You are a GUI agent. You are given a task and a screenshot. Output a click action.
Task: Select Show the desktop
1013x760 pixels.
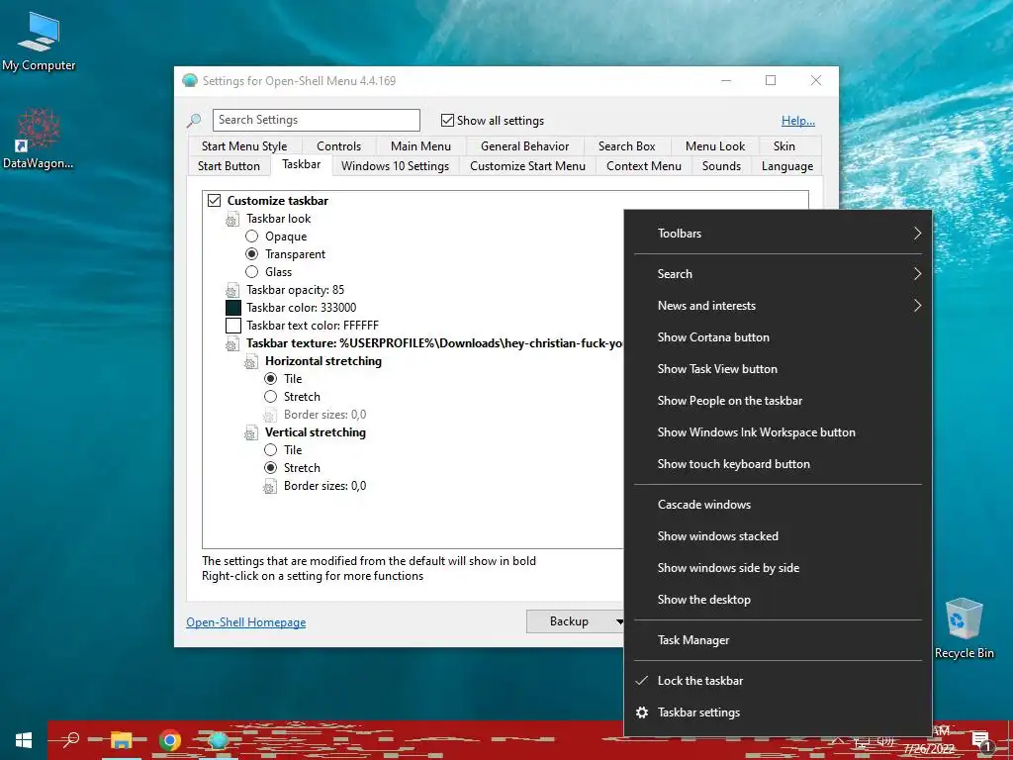click(x=778, y=600)
